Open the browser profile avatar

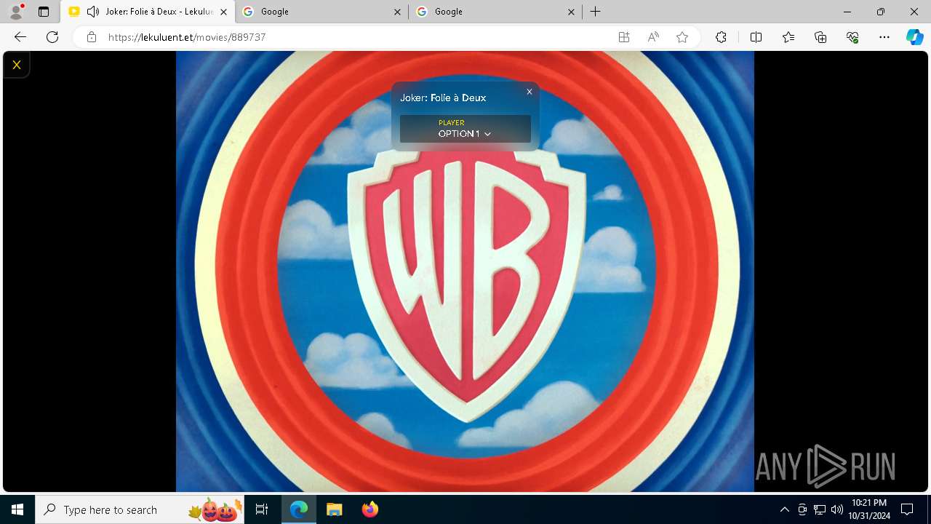point(16,12)
